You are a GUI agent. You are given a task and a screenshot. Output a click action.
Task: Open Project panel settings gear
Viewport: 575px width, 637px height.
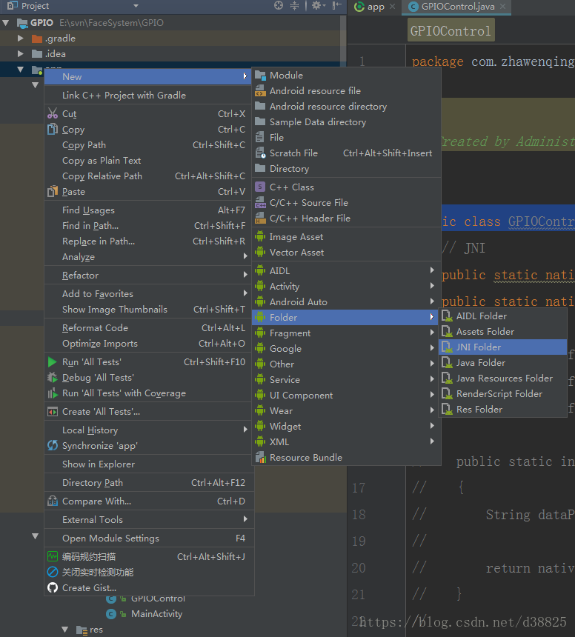pos(318,5)
